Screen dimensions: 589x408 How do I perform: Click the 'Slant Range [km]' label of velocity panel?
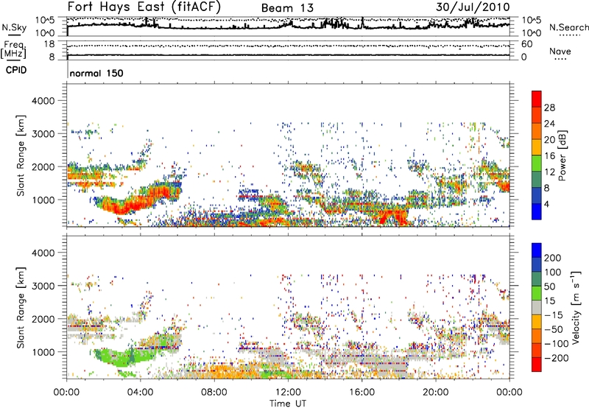pyautogui.click(x=21, y=307)
